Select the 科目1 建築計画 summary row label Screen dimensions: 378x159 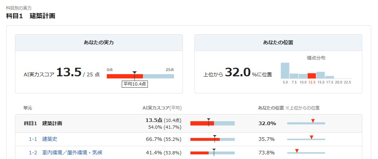[43, 123]
